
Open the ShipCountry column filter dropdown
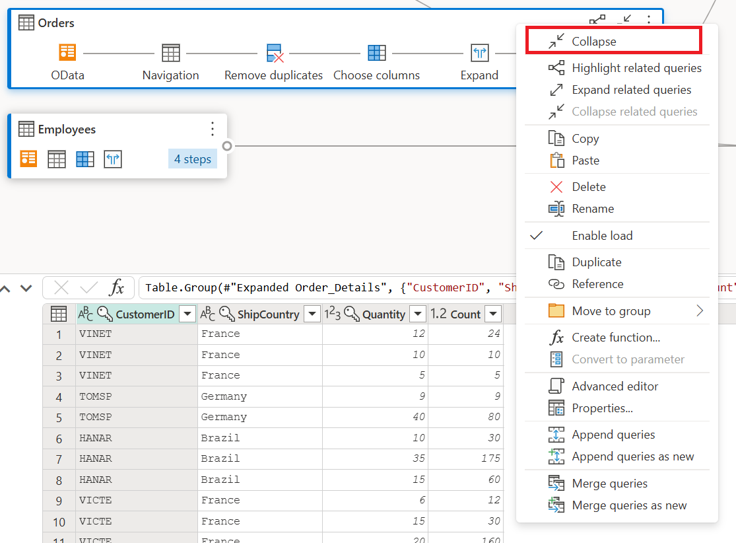(x=312, y=314)
